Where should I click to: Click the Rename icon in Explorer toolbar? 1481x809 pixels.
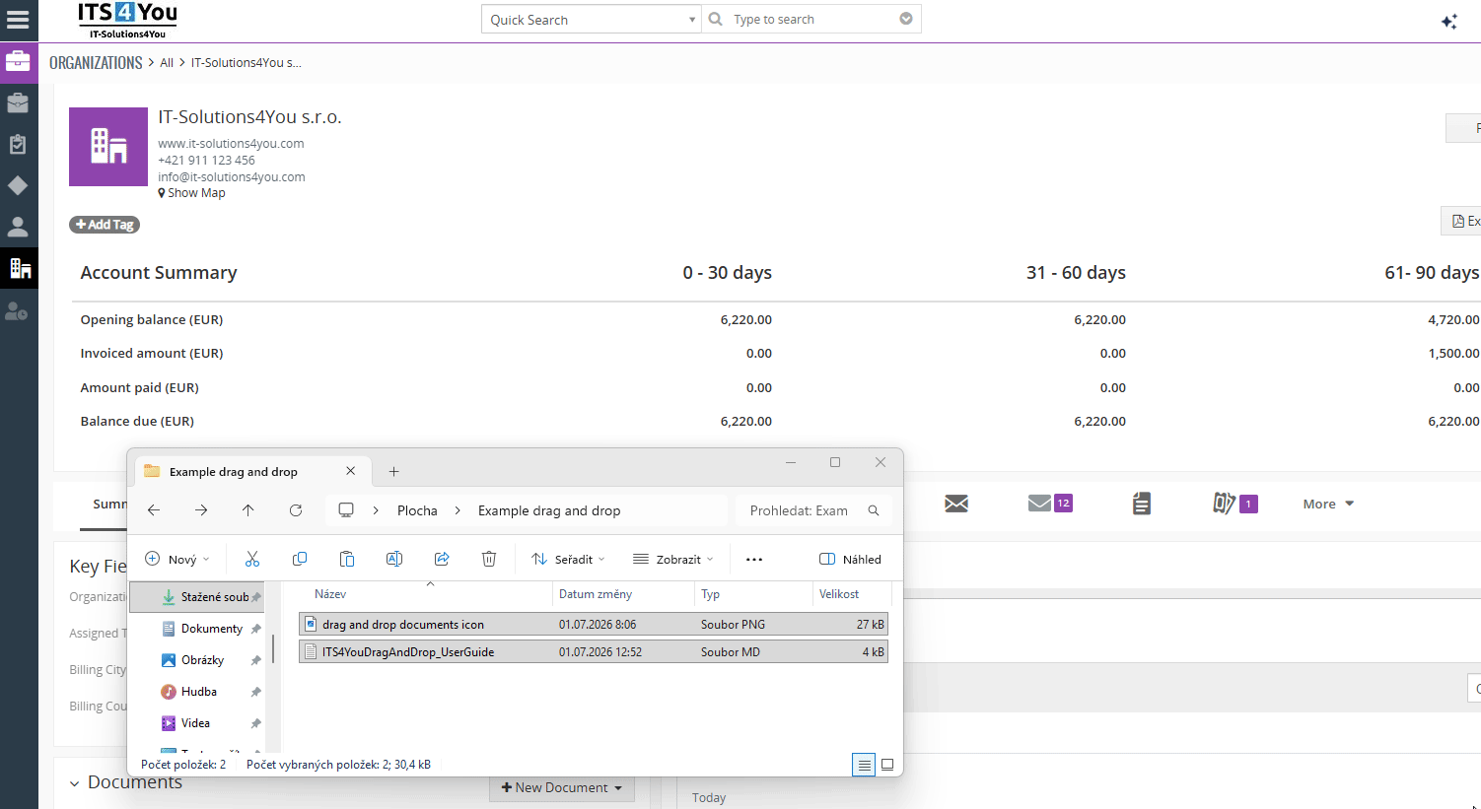tap(394, 559)
